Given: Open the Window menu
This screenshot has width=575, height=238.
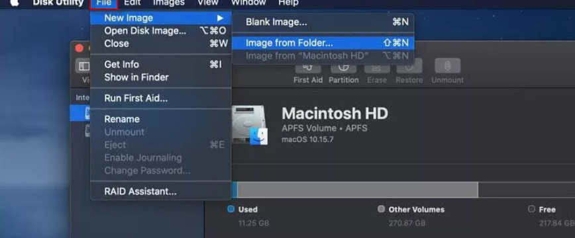Looking at the screenshot, I should coord(248,3).
